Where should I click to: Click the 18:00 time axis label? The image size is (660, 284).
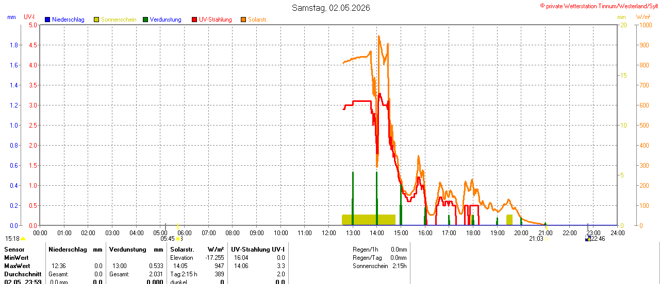pos(473,233)
